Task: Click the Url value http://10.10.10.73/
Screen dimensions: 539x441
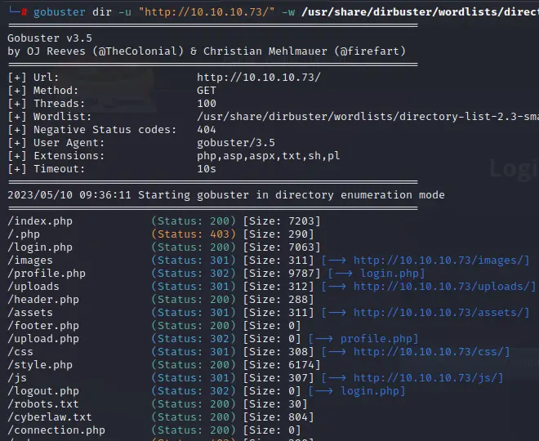Action: 259,78
